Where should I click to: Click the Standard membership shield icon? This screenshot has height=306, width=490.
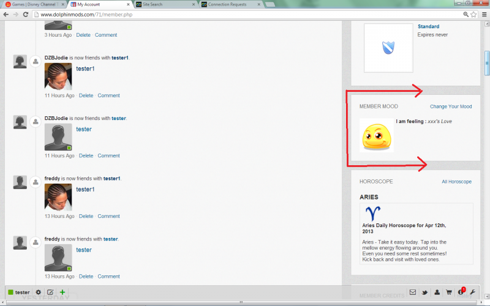coord(388,48)
